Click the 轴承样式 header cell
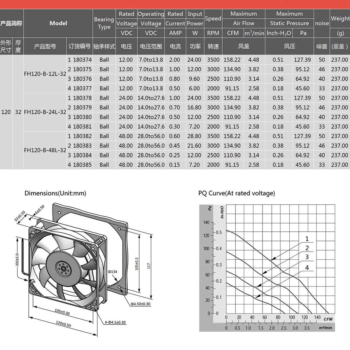Image resolution: width=350 pixels, height=350 pixels. tap(104, 46)
